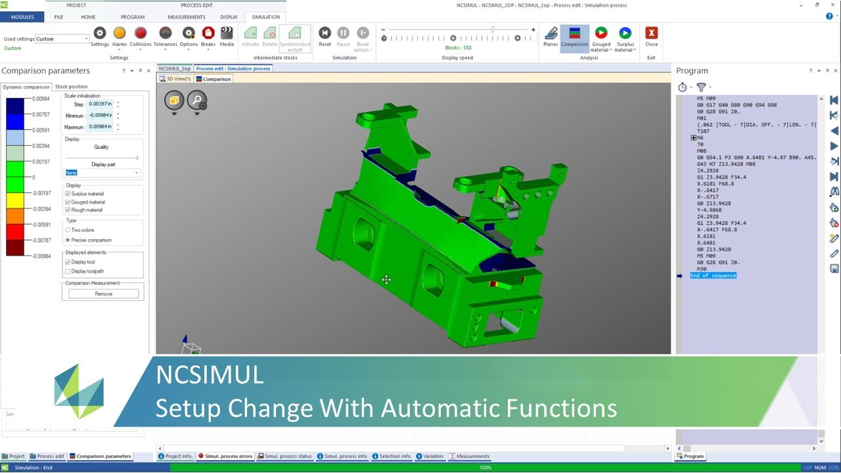Image resolution: width=841 pixels, height=473 pixels.
Task: Click the orange Alarms icon
Action: coord(120,33)
